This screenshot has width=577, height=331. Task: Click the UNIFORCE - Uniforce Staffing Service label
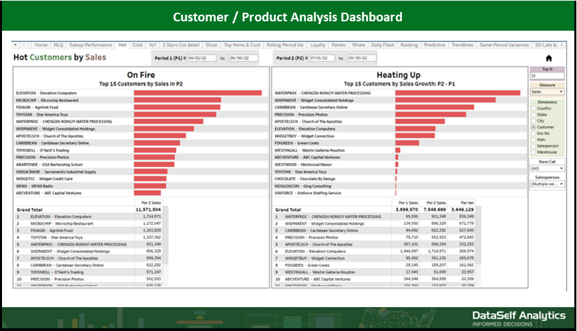[308, 193]
